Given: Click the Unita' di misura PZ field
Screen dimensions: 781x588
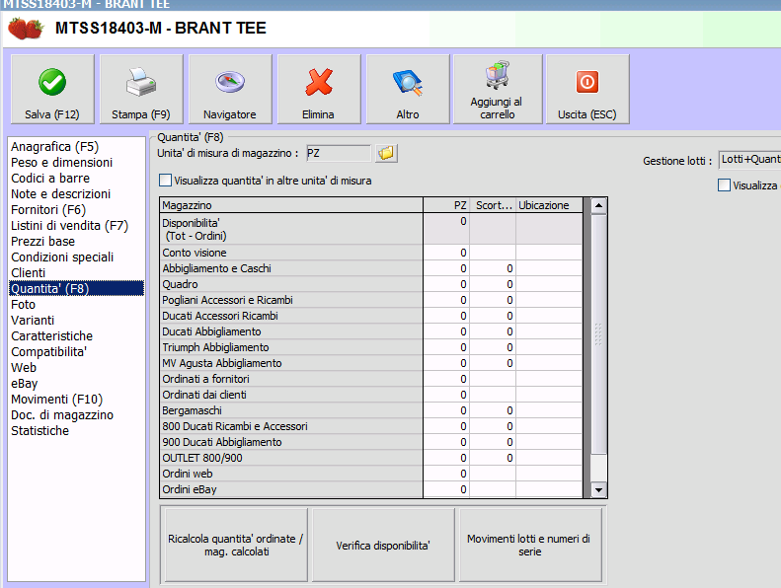Looking at the screenshot, I should [337, 153].
